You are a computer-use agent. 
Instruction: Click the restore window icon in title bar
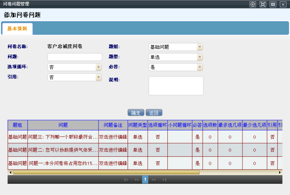pyautogui.click(x=273, y=4)
